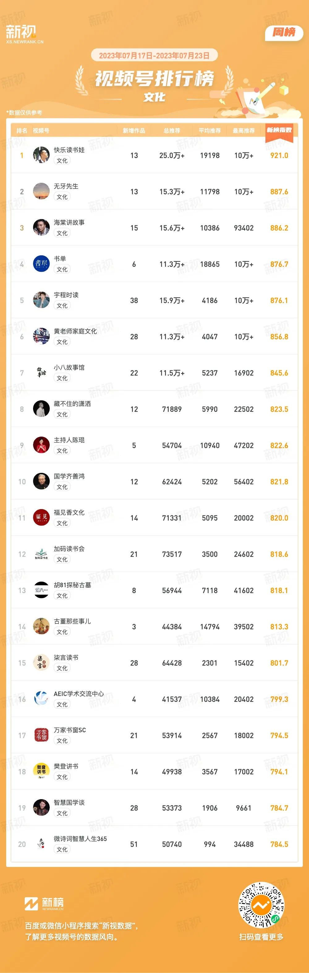Click the 加码读书会 logo icon
Image resolution: width=309 pixels, height=973 pixels.
tap(41, 554)
